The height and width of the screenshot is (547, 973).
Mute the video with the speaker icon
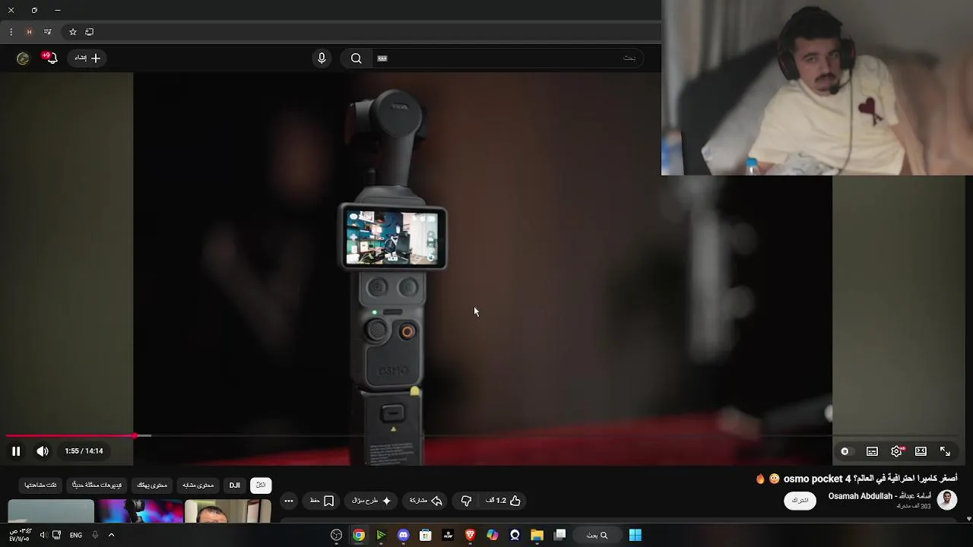click(43, 451)
